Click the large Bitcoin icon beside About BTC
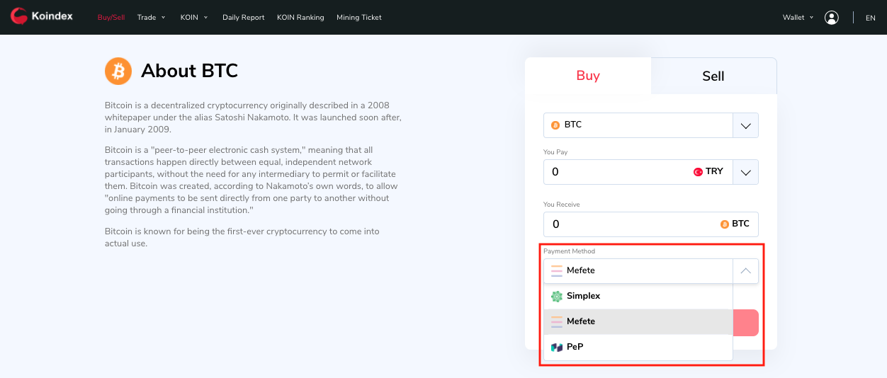The height and width of the screenshot is (378, 887). click(118, 71)
